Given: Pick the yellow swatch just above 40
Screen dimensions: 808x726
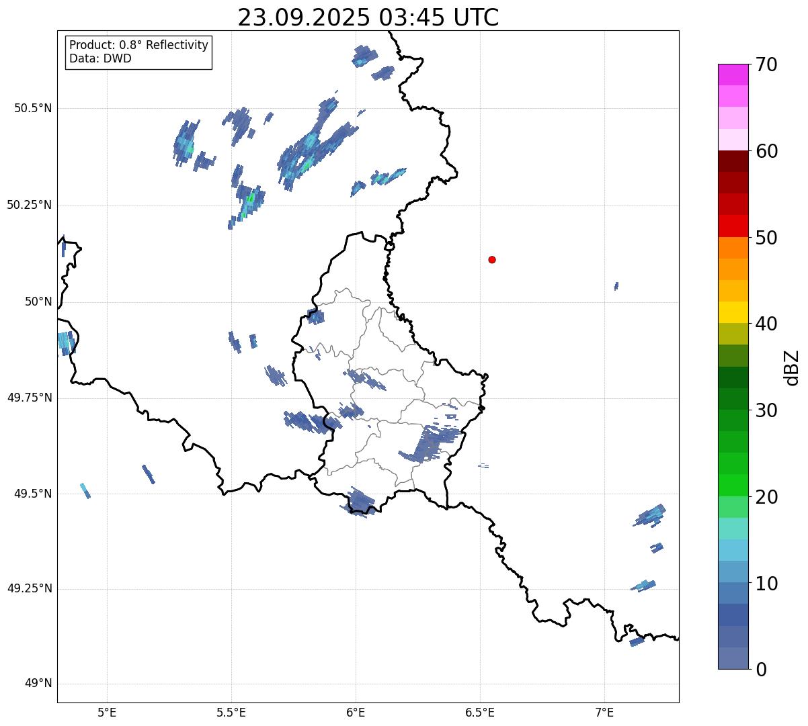Looking at the screenshot, I should 733,312.
